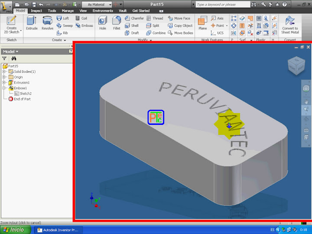Screen dimensions: 312x234
Task: Select Sketch2 in the browser tree
Action: [23, 93]
